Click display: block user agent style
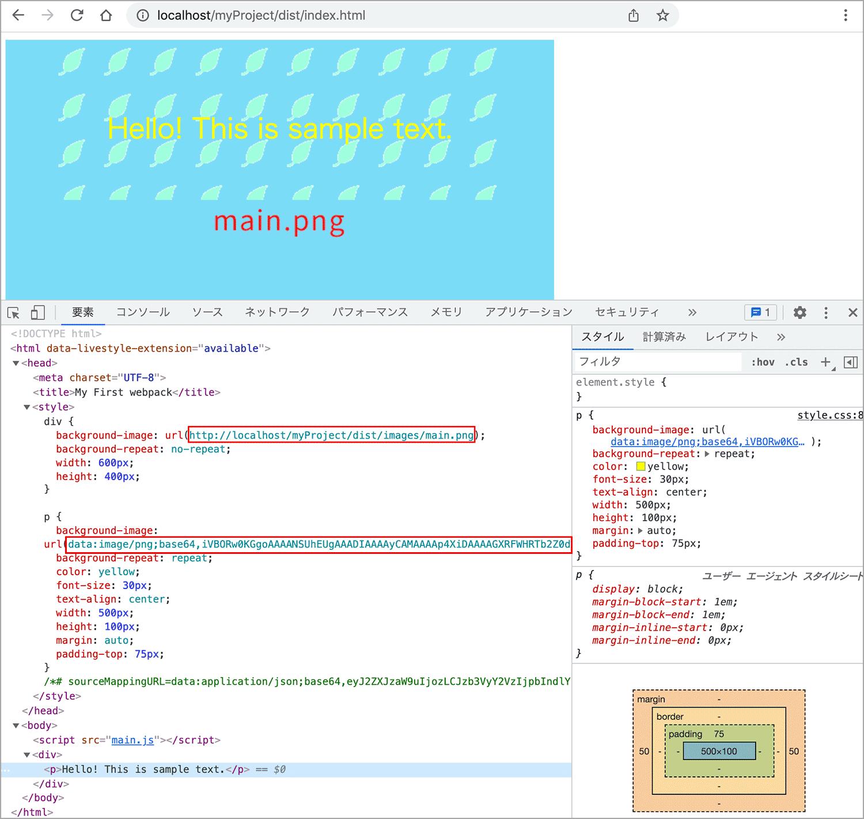The height and width of the screenshot is (819, 864). pyautogui.click(x=638, y=589)
